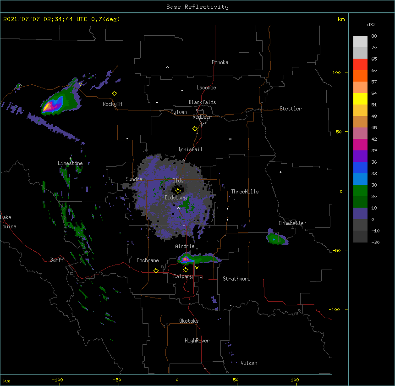Click the Sylvan label
Screen dimensions: 395x386
(x=179, y=112)
